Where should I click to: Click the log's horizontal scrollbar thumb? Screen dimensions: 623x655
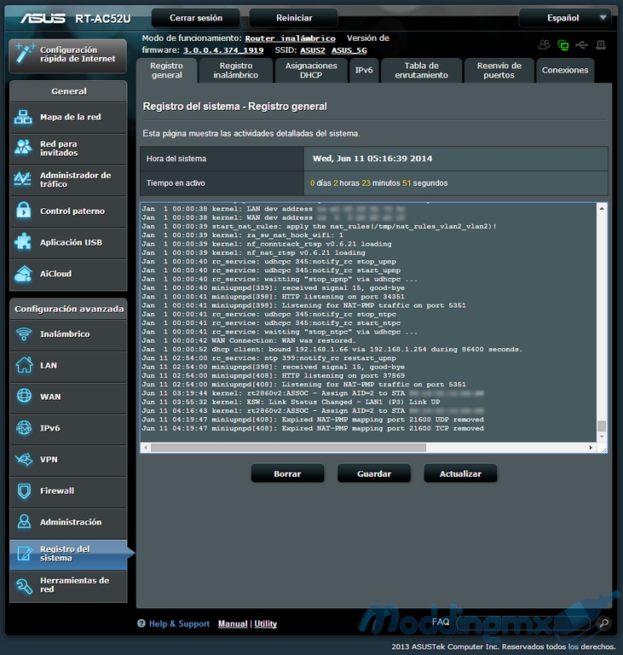[289, 448]
